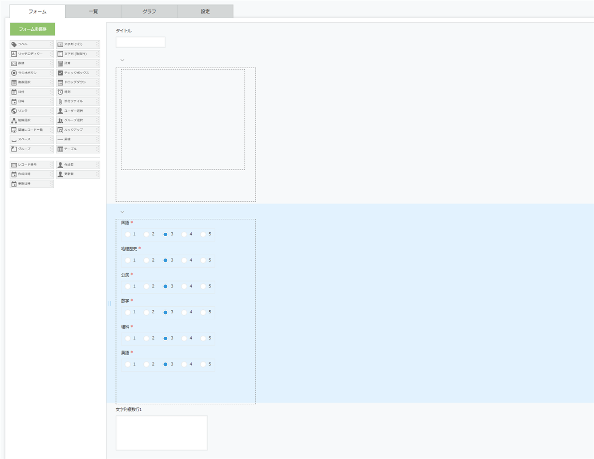This screenshot has height=459, width=594.
Task: Select the 作成者 creator field icon
Action: coord(60,165)
